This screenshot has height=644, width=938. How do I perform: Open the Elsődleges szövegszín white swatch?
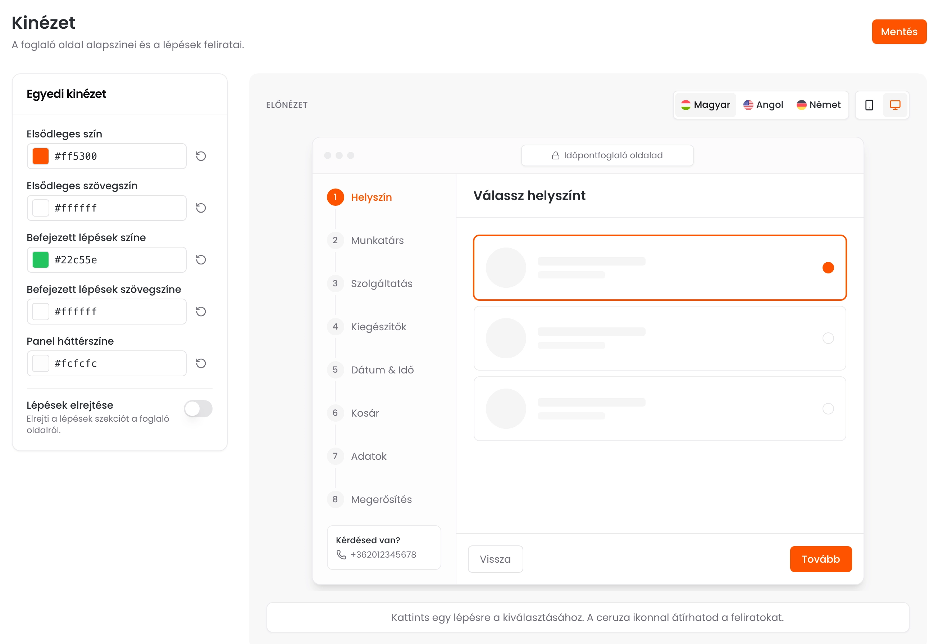click(40, 208)
